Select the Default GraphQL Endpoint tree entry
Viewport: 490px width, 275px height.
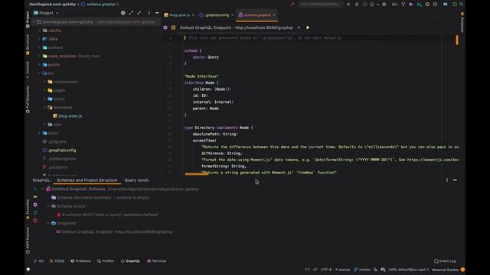click(x=114, y=232)
